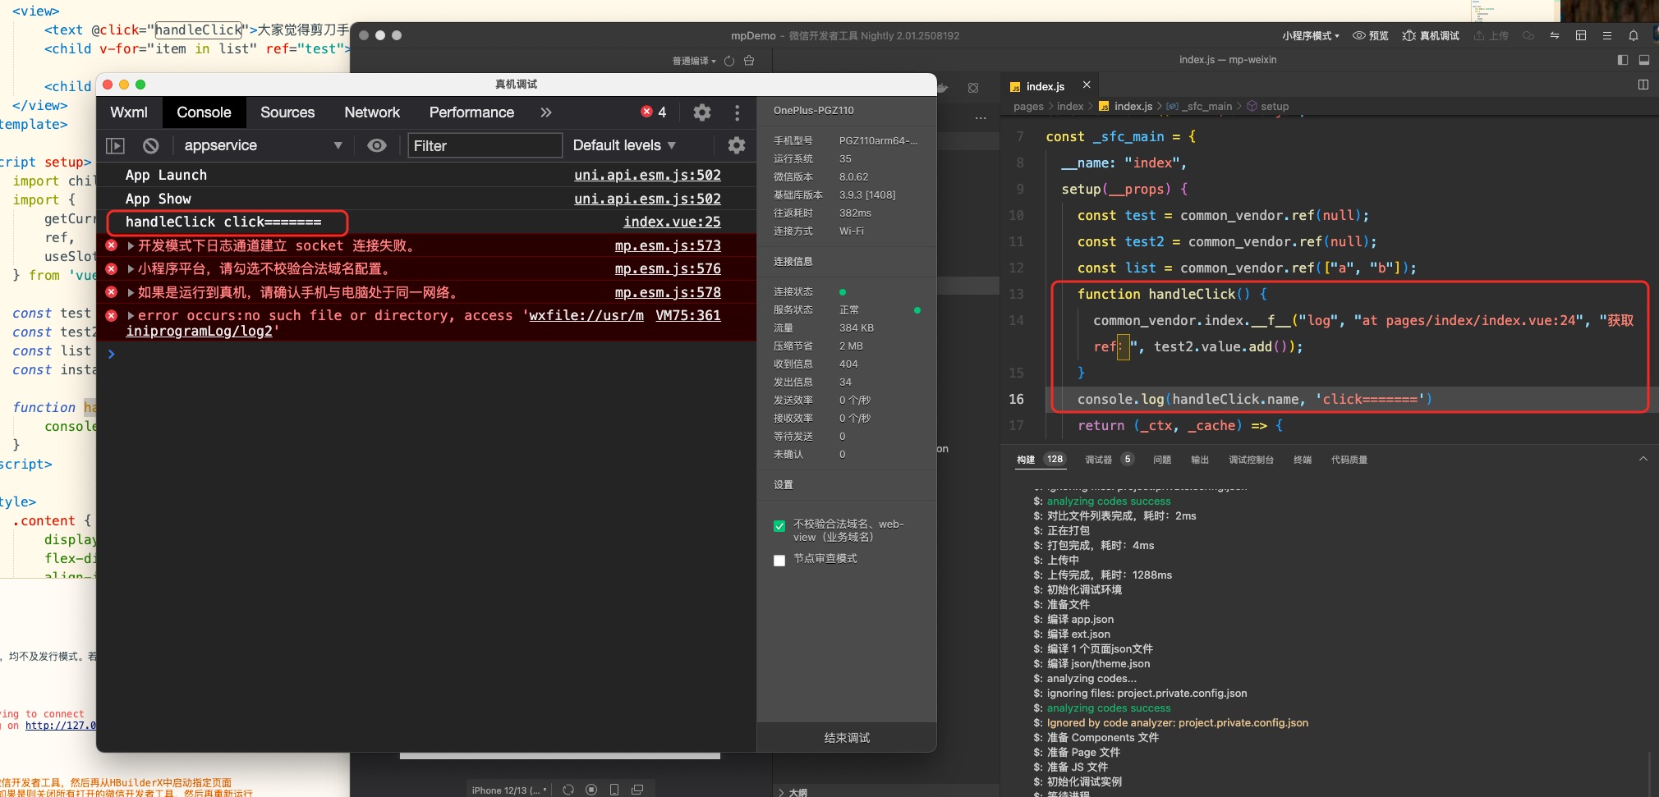Image resolution: width=1659 pixels, height=797 pixels.
Task: Open the Default levels dropdown
Action: 624,145
